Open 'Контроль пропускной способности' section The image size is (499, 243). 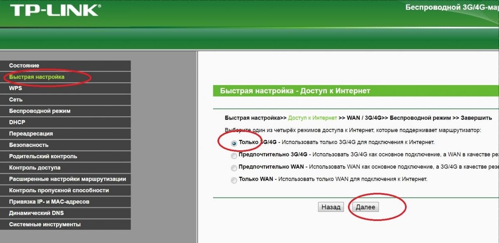59,190
